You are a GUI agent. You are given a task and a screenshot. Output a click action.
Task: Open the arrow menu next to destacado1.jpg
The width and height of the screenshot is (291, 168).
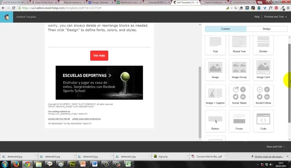tap(150, 156)
